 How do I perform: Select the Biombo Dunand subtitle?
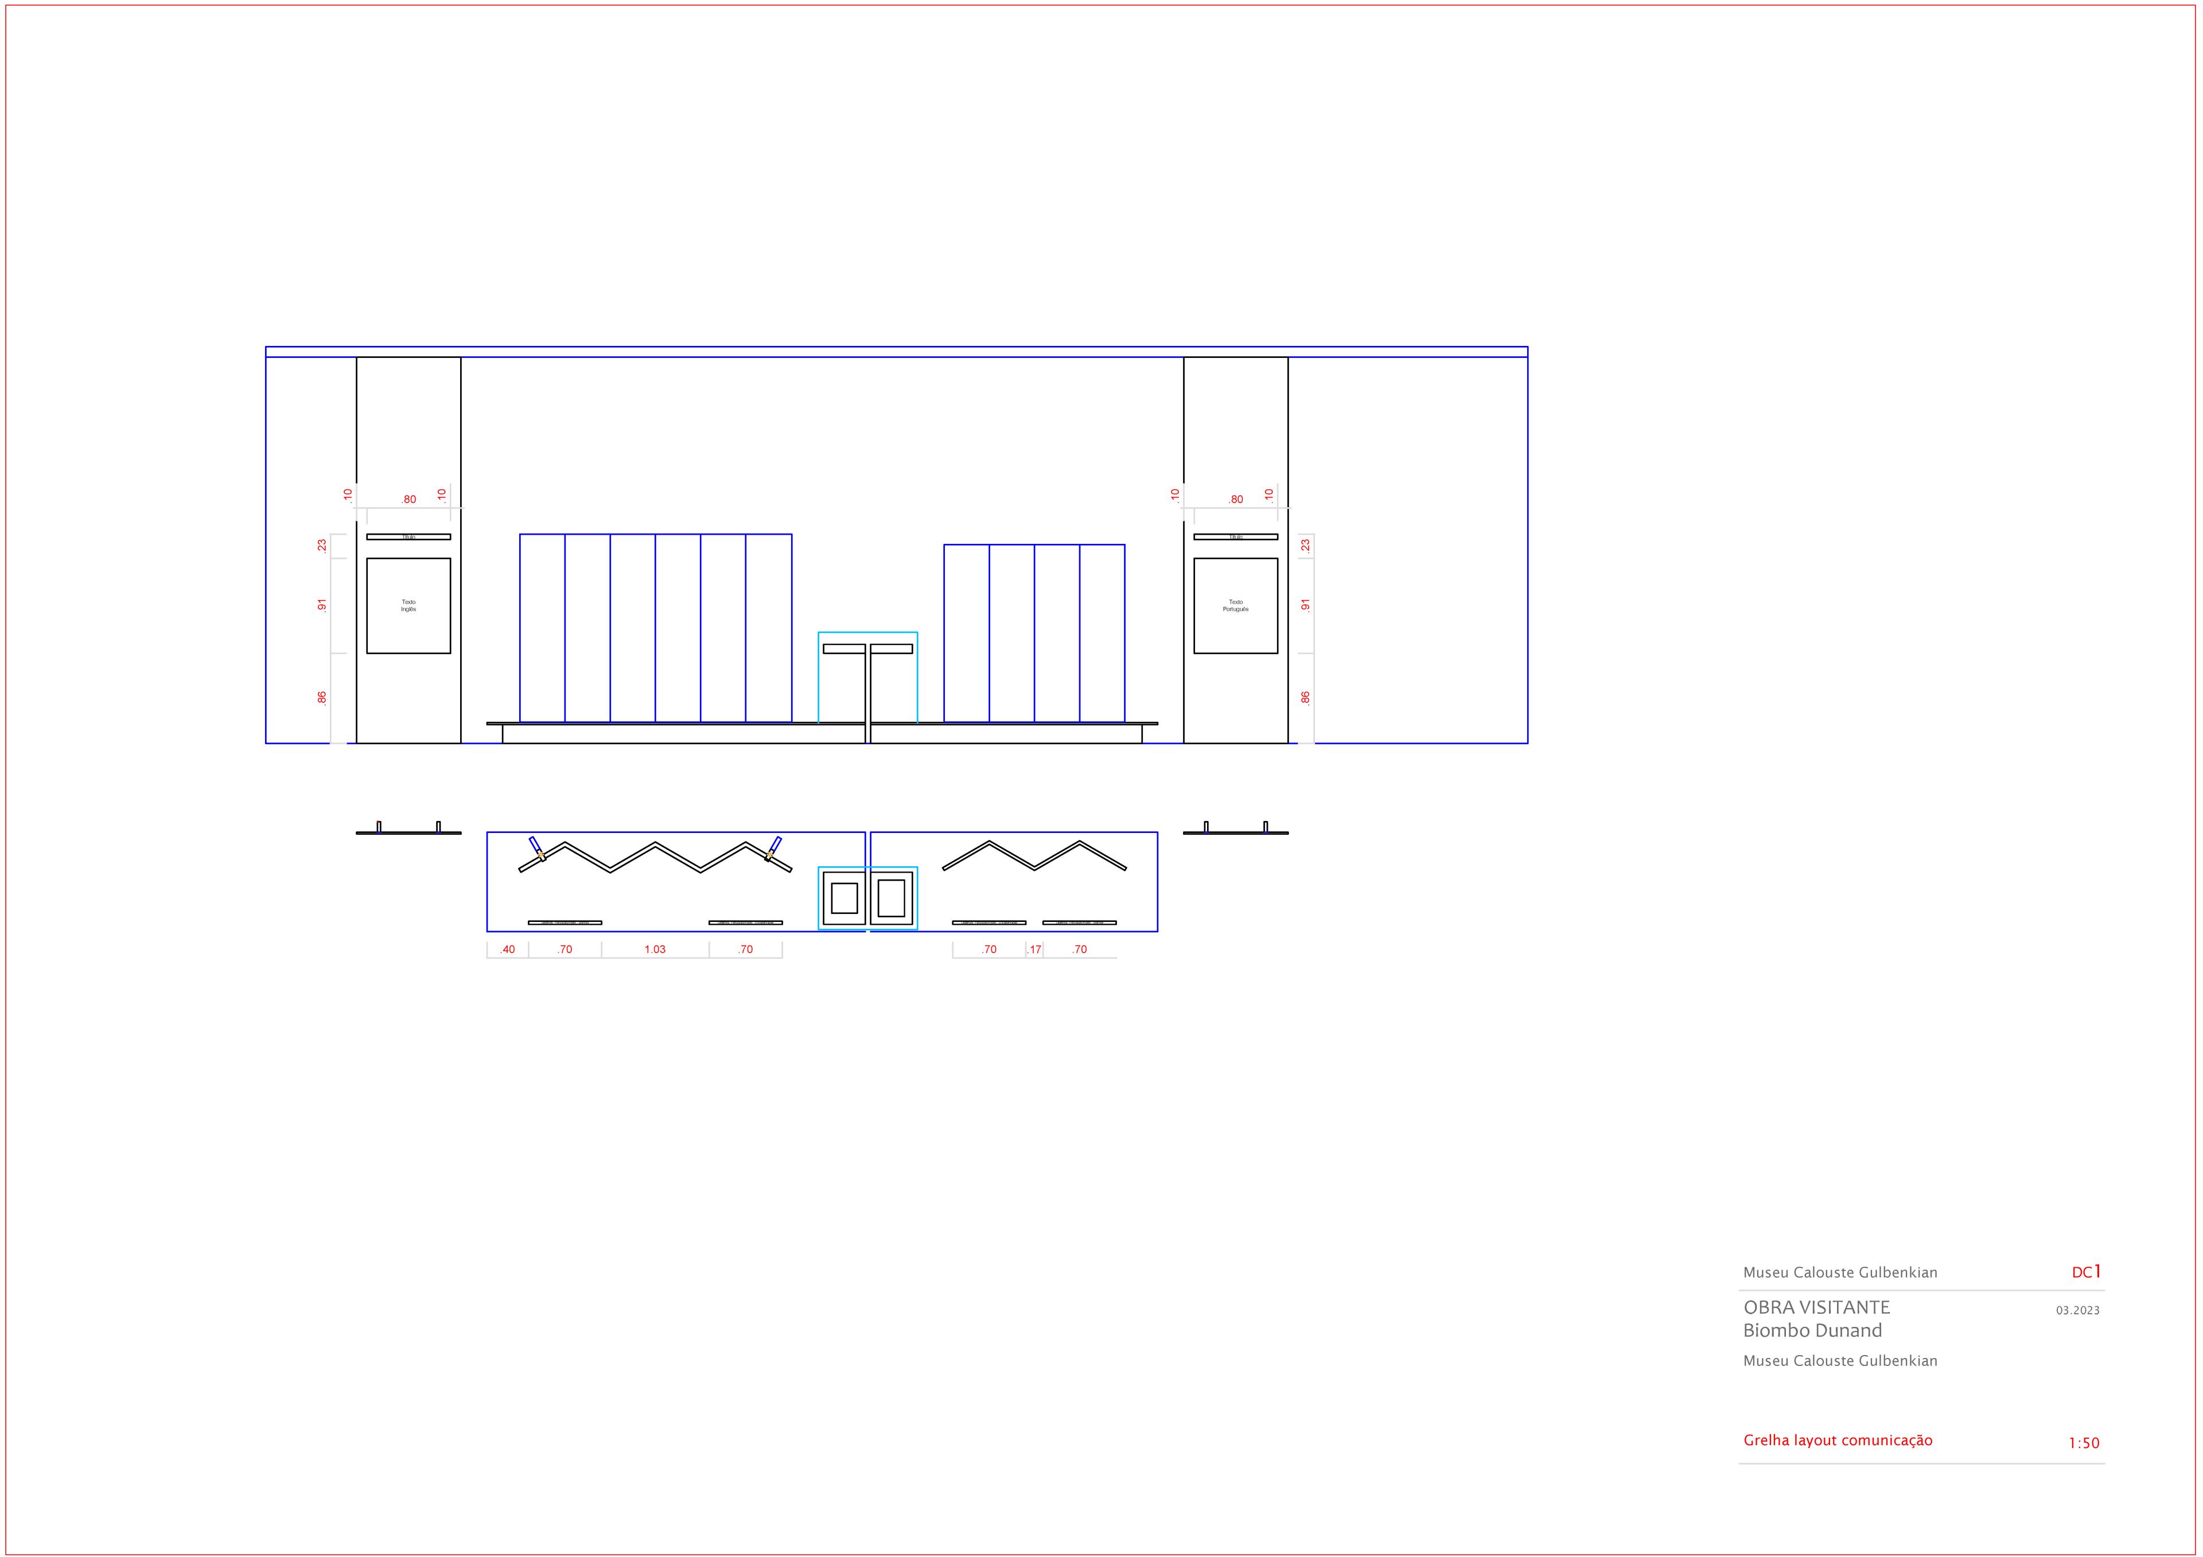(x=1812, y=1330)
